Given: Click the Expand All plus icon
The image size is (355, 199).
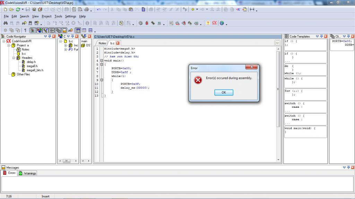Looking at the screenshot, I should click(x=6, y=30).
